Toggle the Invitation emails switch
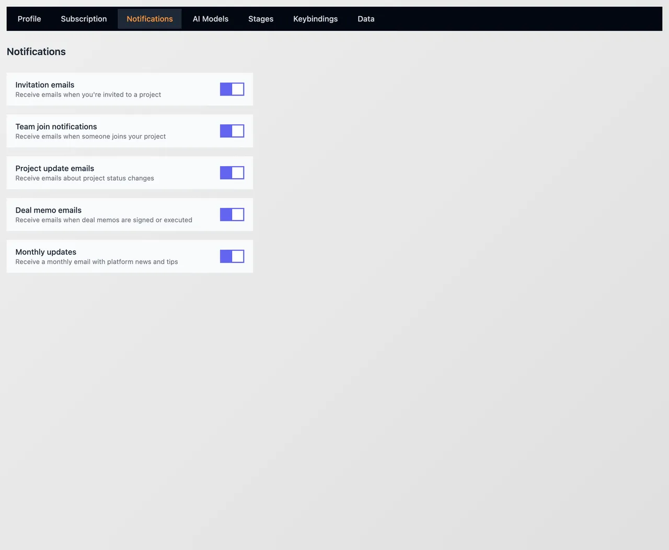The width and height of the screenshot is (669, 550). [232, 89]
